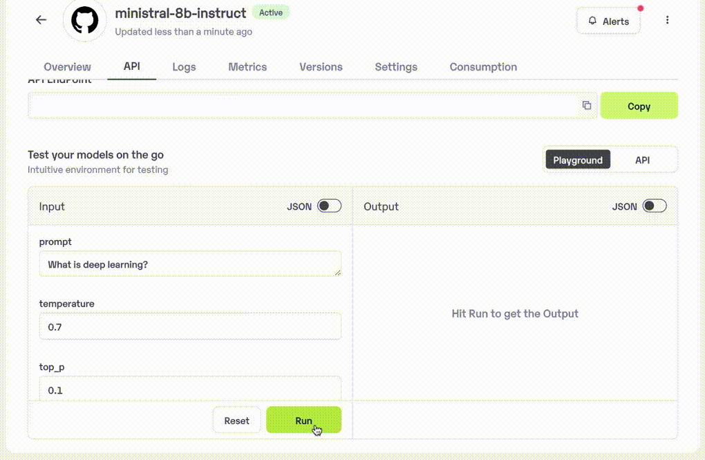Open the three-dot more options menu

[667, 20]
